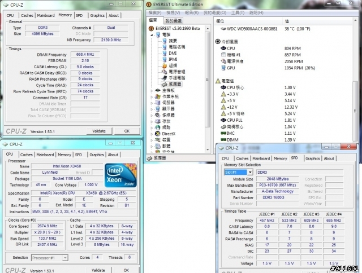The height and width of the screenshot is (273, 362).
Task: Click Validate in the processor CPU-Z window
Action: tap(98, 270)
